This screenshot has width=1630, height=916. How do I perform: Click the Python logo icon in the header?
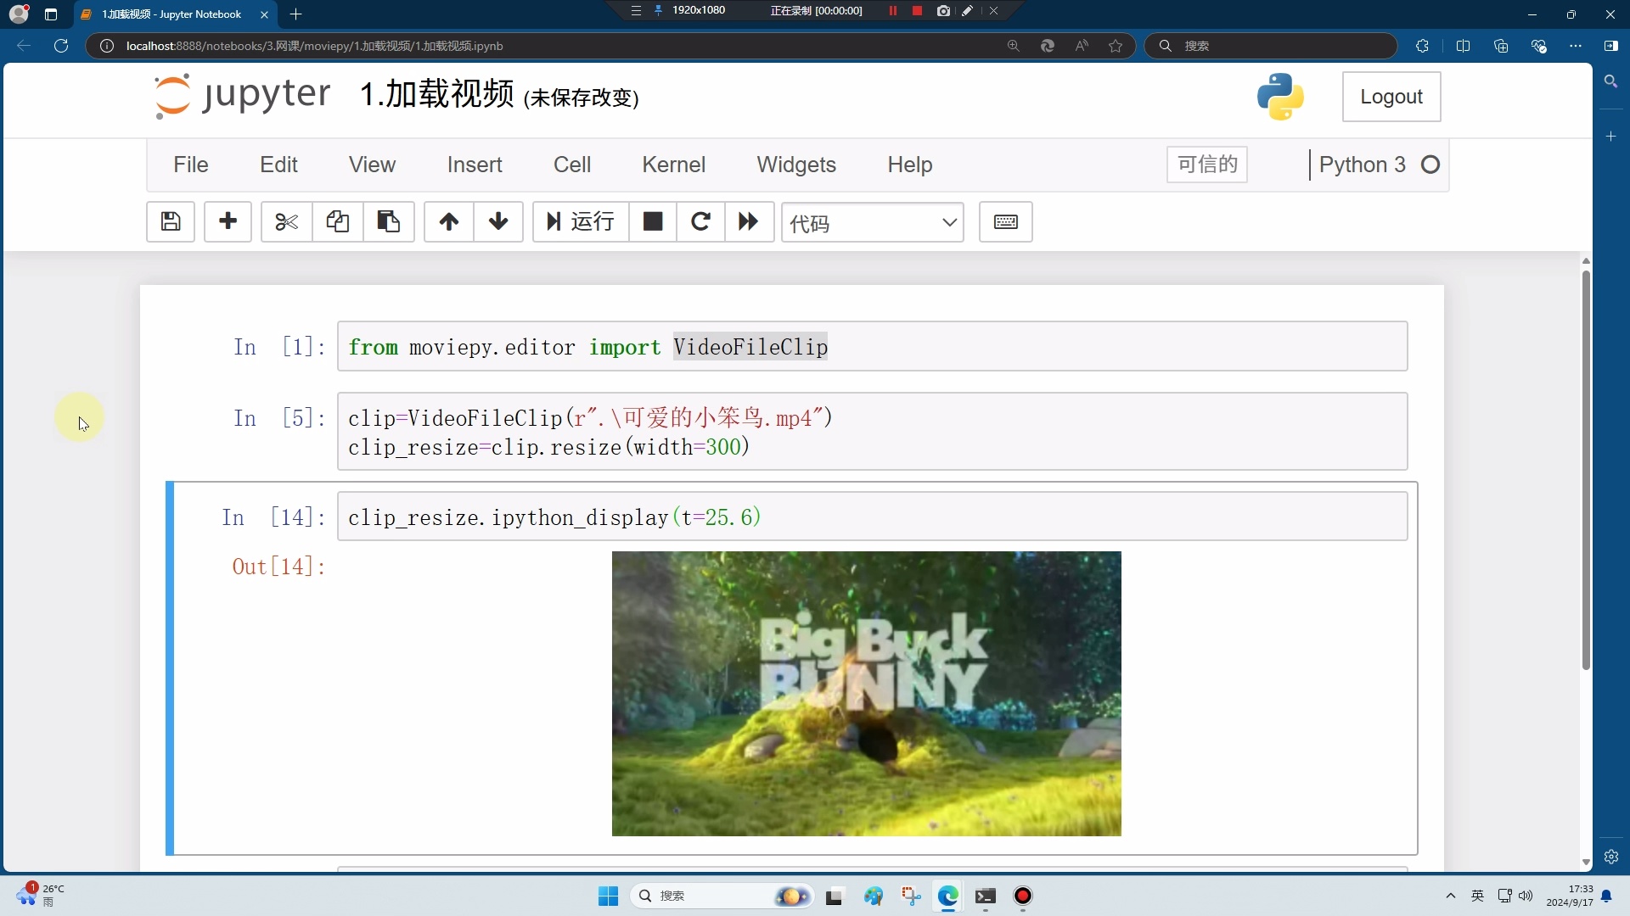pos(1280,97)
